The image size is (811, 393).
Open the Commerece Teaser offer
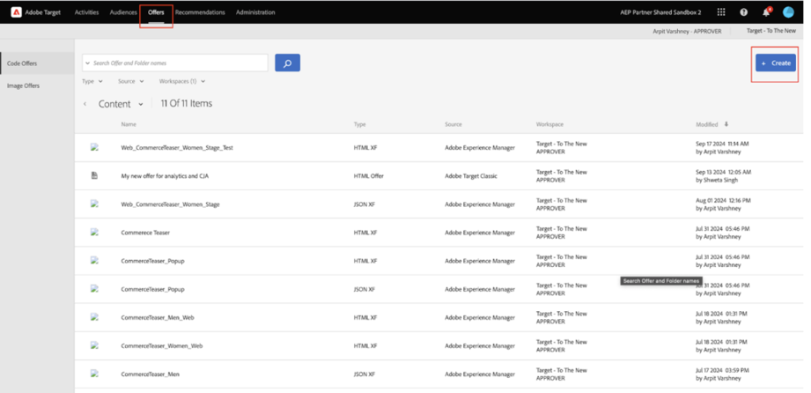[x=145, y=233]
